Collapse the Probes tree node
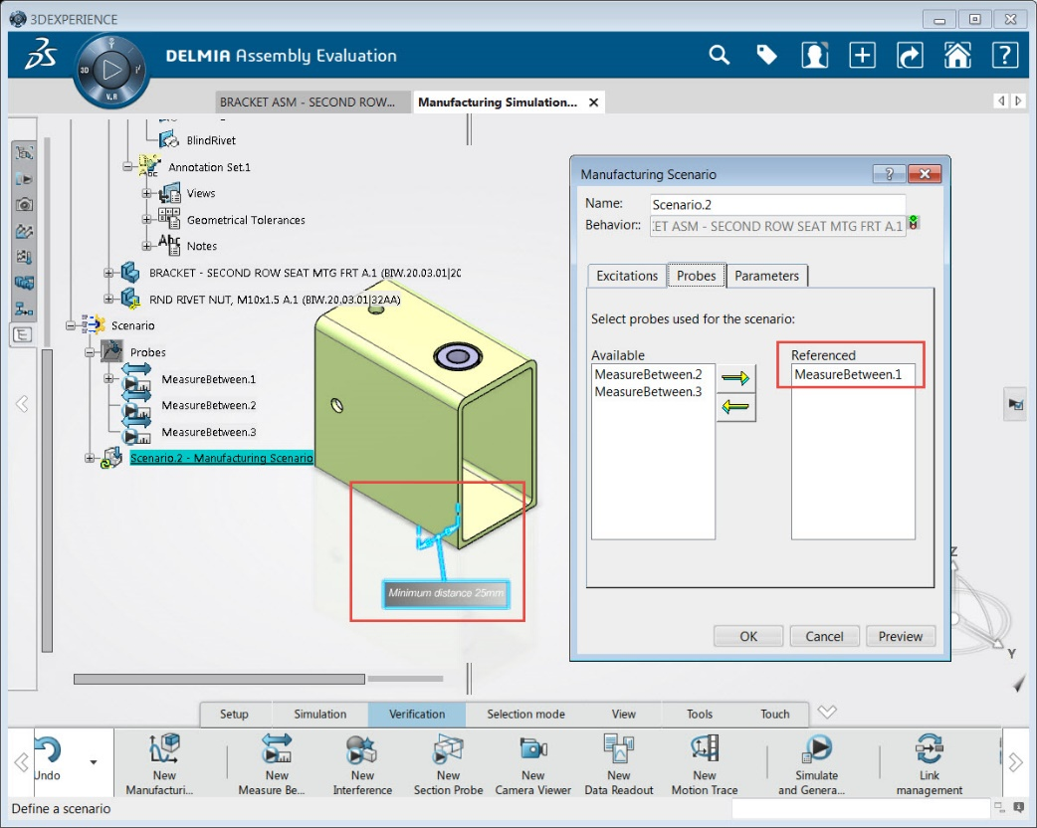 (x=90, y=352)
